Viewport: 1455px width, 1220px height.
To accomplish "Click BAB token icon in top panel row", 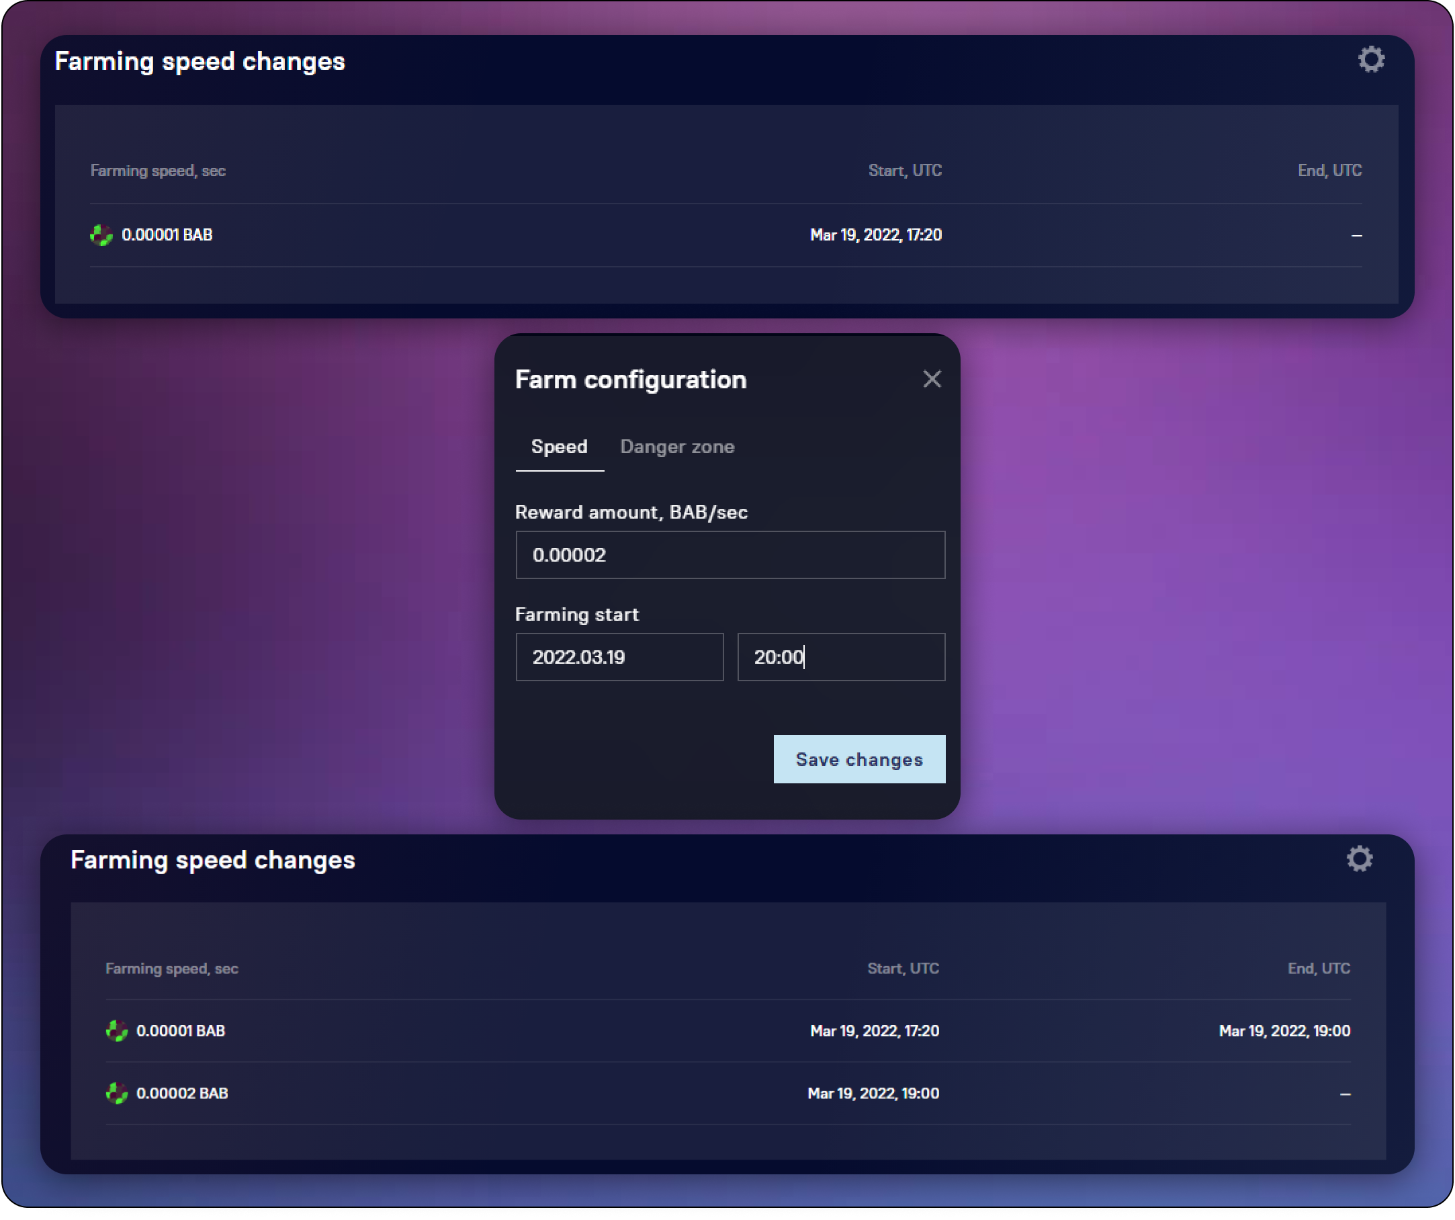I will 101,235.
